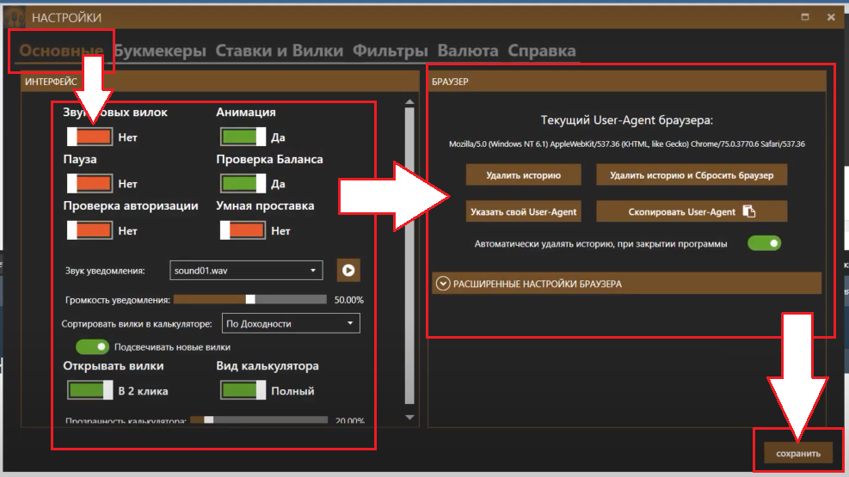Switch to the Валюта tab

tap(468, 51)
